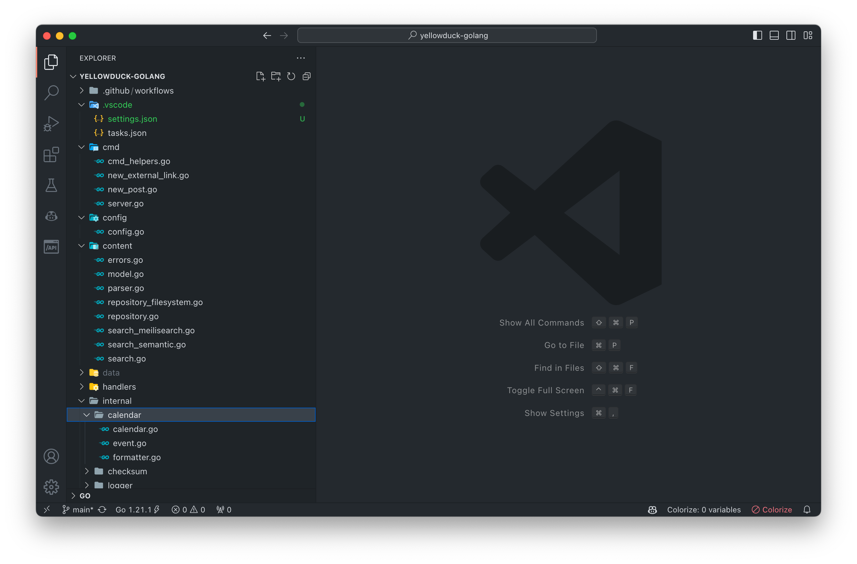Open Customize Layout icon

(808, 35)
